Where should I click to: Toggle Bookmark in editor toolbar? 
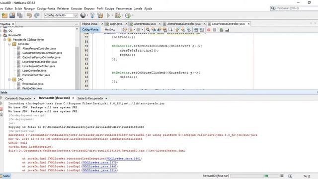click(x=189, y=30)
